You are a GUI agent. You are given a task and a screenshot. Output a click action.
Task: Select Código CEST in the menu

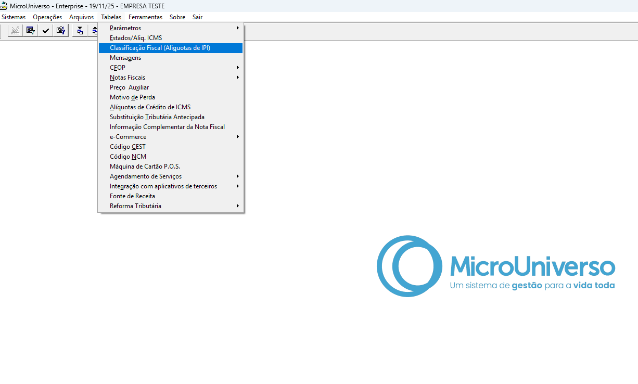coord(127,147)
